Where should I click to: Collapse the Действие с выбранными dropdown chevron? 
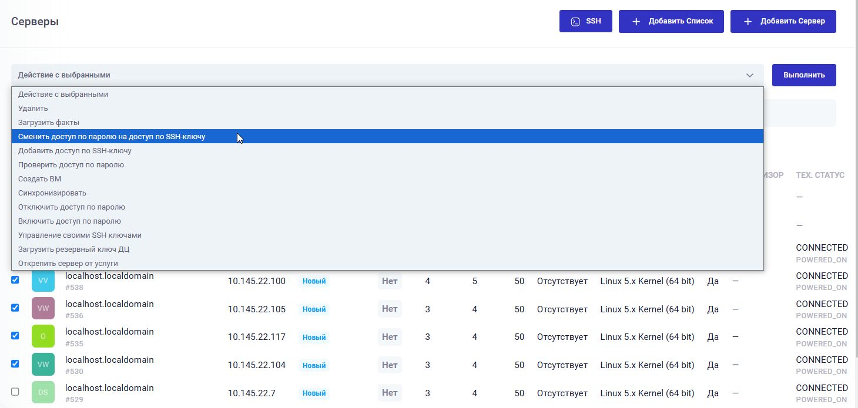point(749,75)
